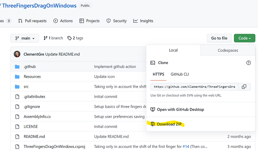The image size is (258, 151).
Task: Copy the clone URL with copy icon
Action: (244, 87)
